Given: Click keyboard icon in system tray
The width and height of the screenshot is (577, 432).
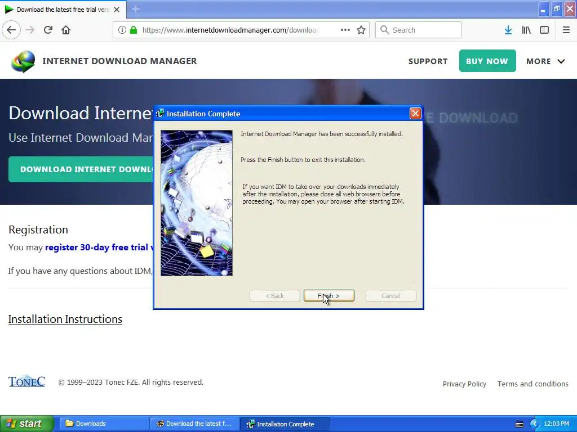Looking at the screenshot, I should coord(519,424).
